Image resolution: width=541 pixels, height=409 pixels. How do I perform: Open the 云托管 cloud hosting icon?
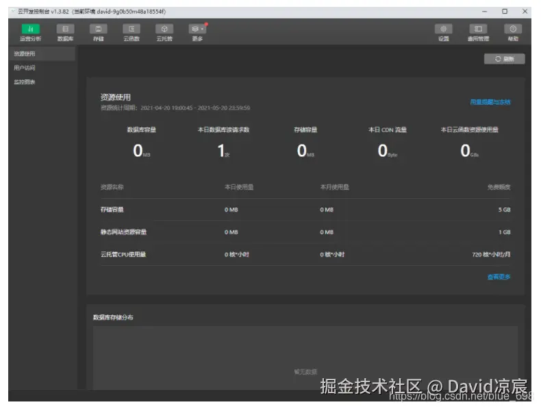coord(164,29)
